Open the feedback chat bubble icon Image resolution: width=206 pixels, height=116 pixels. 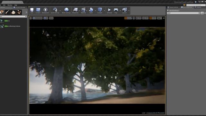tap(196, 2)
